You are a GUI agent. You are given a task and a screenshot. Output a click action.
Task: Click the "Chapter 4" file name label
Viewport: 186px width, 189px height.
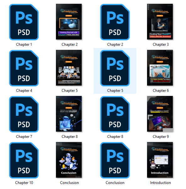click(x=24, y=91)
